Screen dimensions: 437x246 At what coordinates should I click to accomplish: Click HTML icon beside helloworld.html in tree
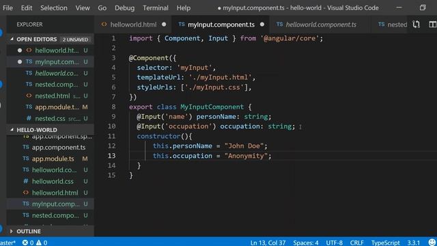pos(26,193)
